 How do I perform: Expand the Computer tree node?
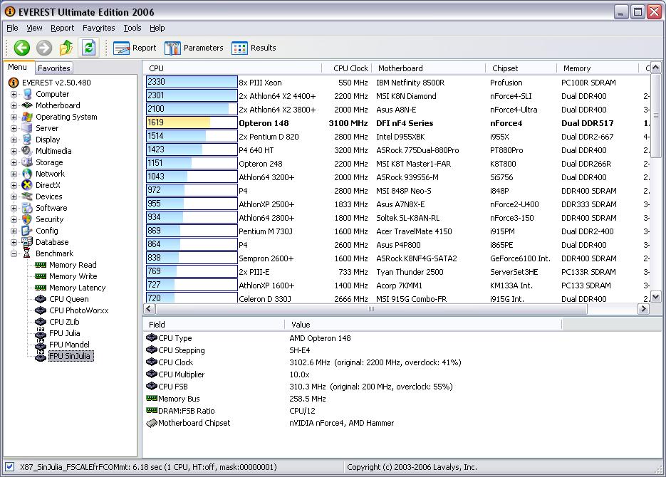click(x=14, y=94)
